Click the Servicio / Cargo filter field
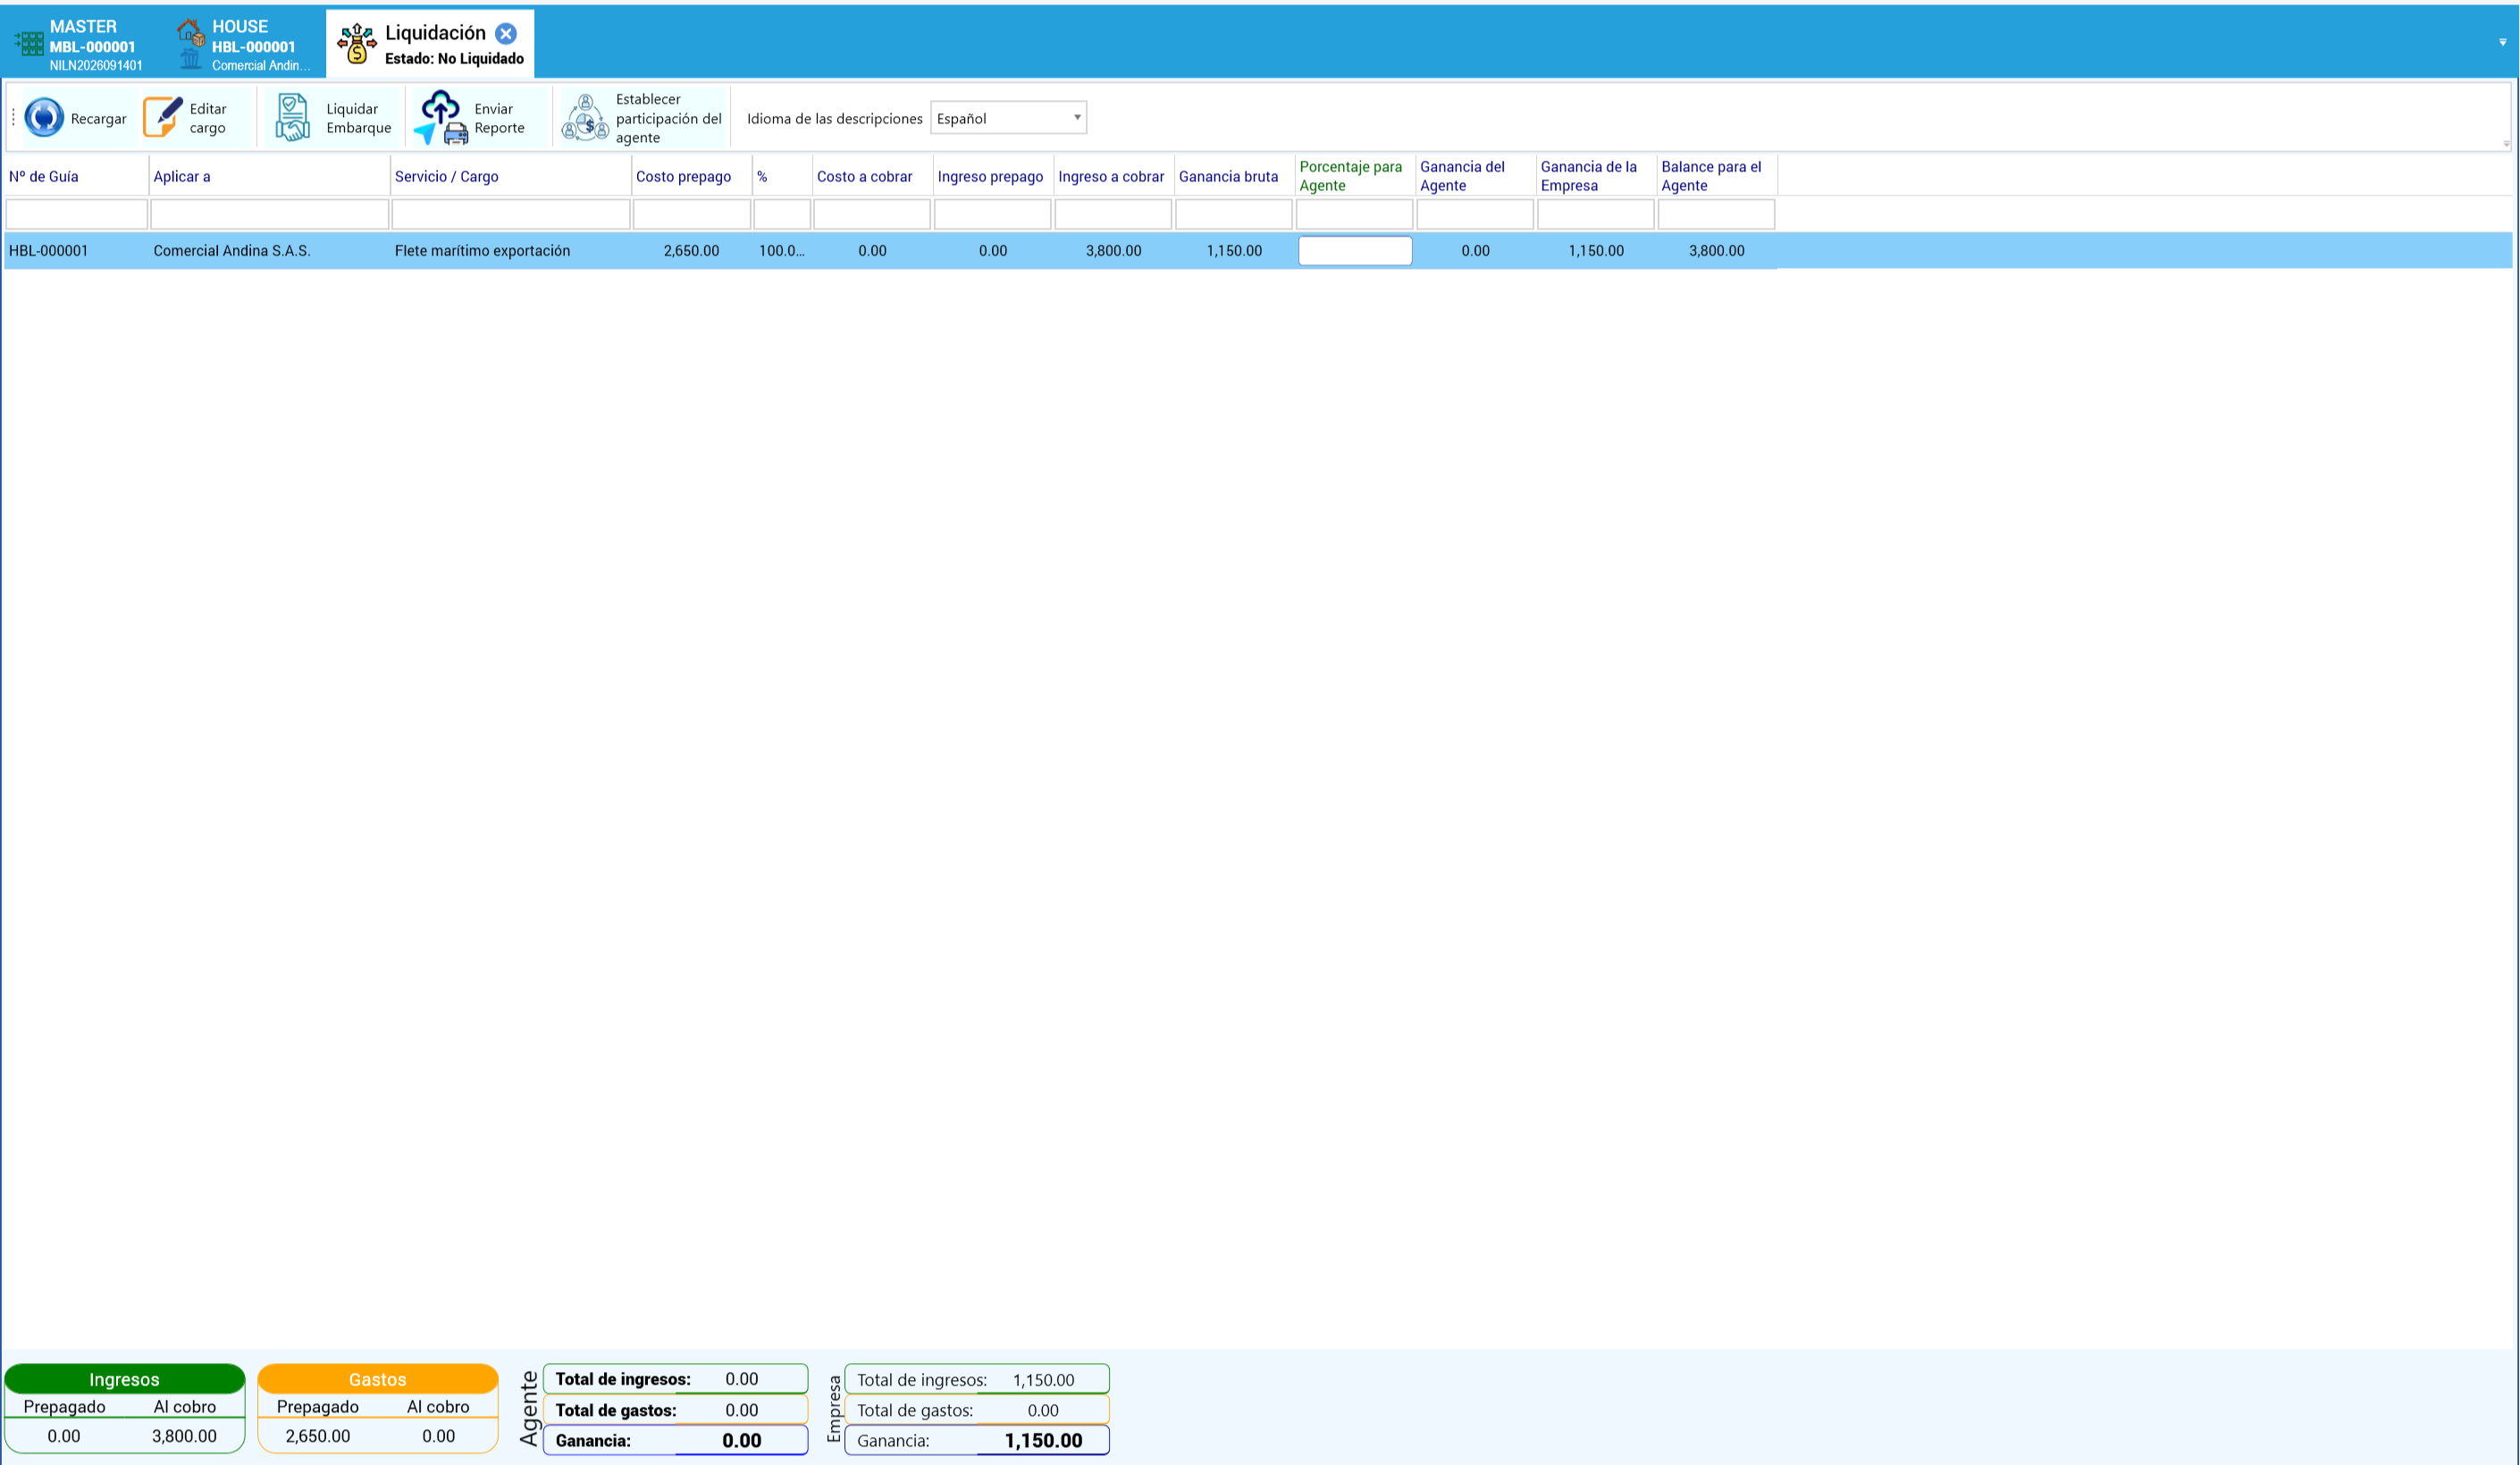 tap(511, 213)
